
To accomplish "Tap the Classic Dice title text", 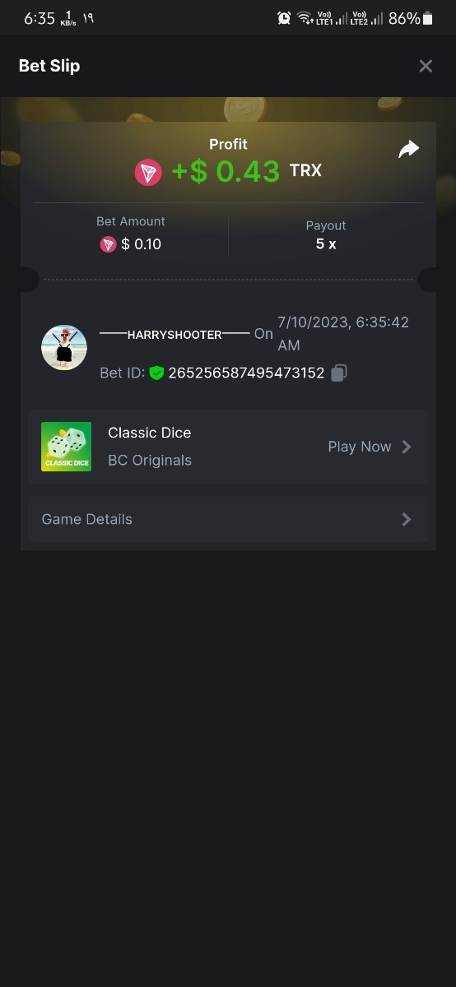I will 149,433.
